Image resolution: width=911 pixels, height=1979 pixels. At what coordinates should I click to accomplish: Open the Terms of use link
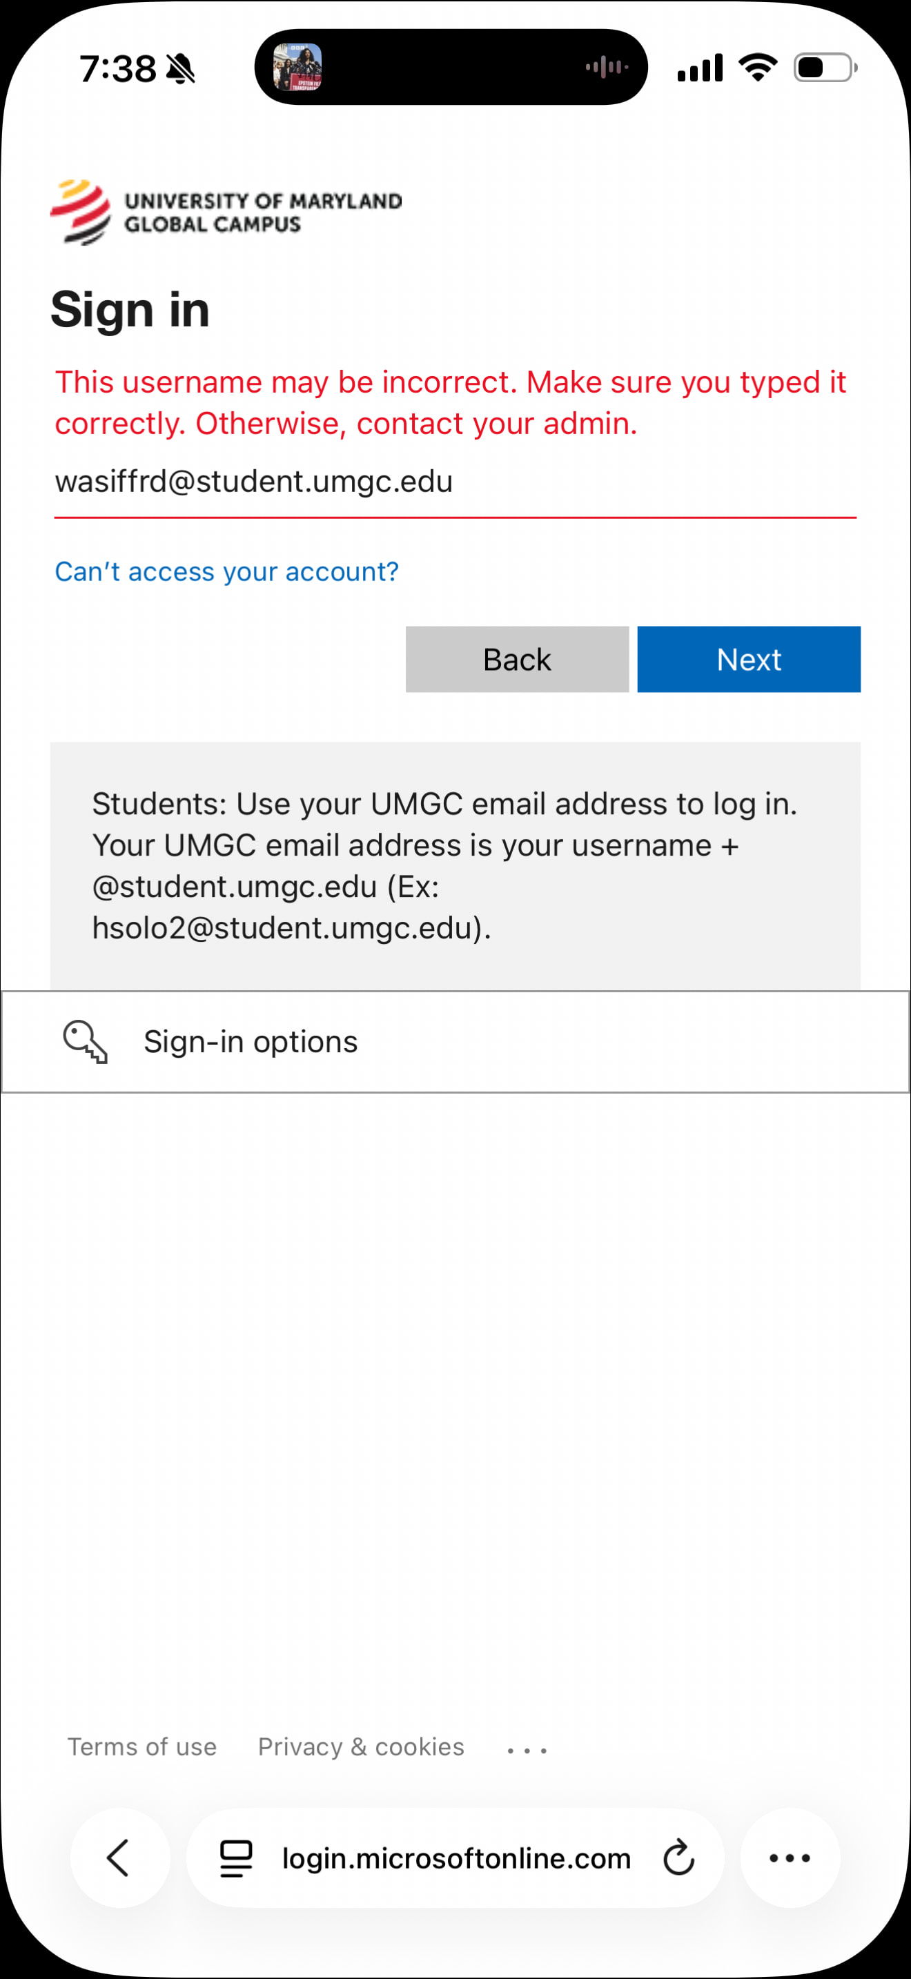(142, 1746)
